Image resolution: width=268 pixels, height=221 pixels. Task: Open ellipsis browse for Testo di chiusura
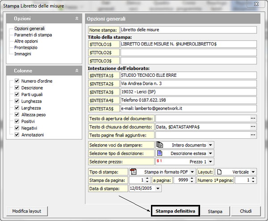pos(253,127)
